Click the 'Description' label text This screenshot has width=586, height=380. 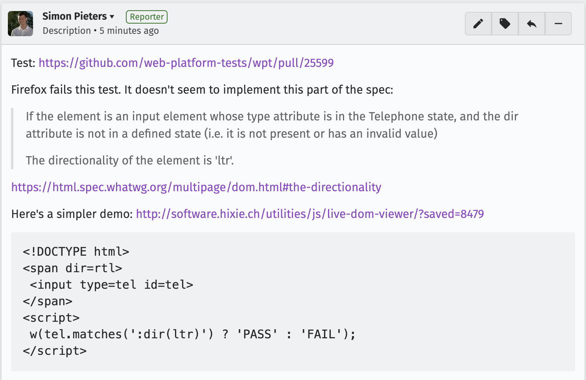tap(67, 31)
